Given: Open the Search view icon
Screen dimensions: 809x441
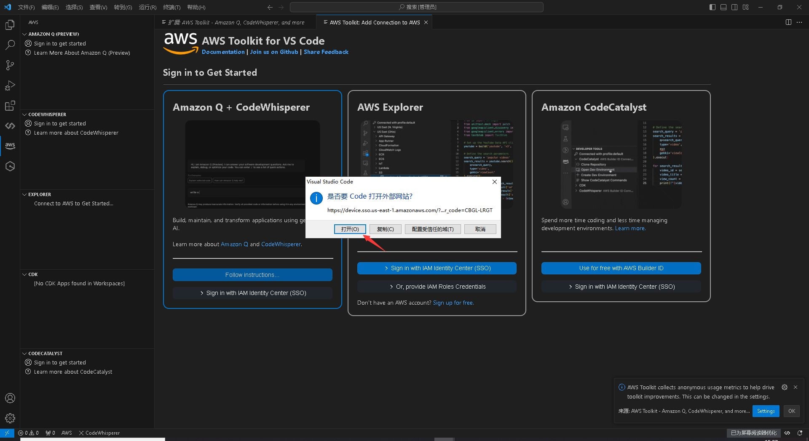Looking at the screenshot, I should [x=10, y=45].
